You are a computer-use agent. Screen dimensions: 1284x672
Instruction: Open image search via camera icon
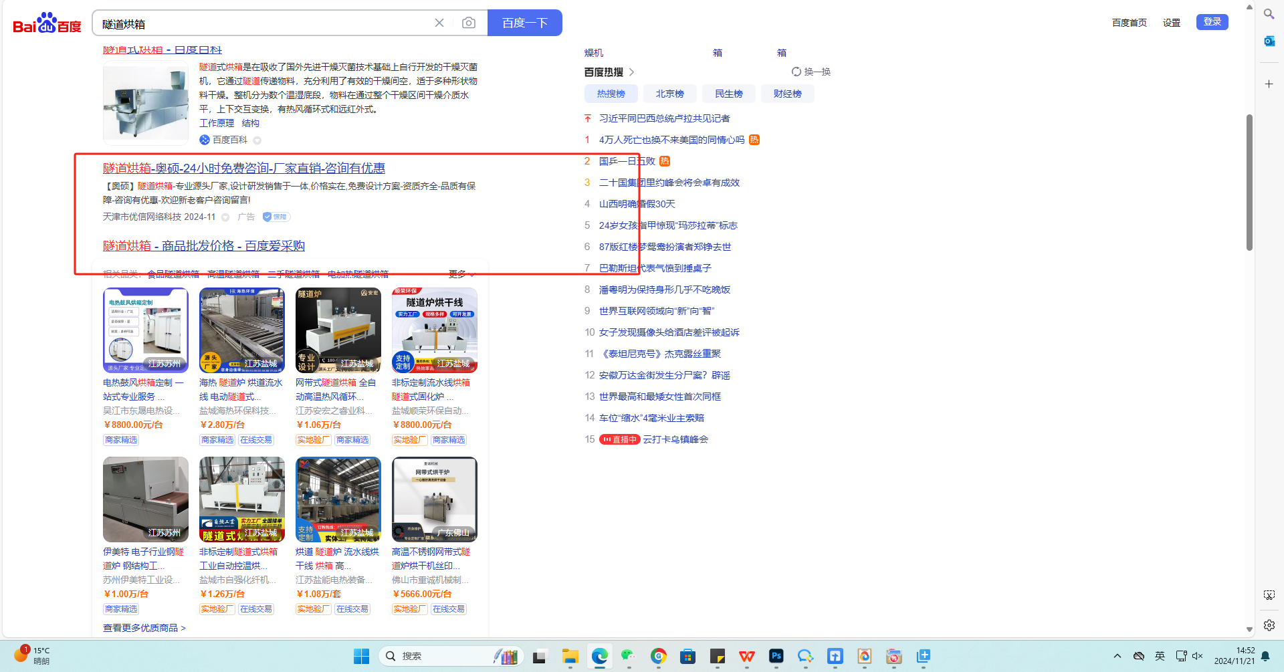[x=469, y=23]
